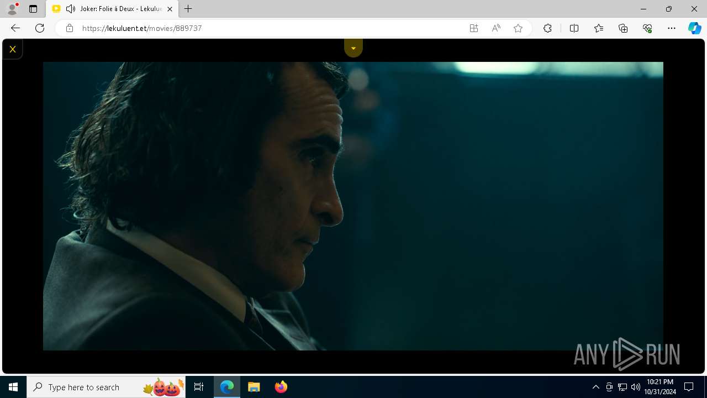The width and height of the screenshot is (707, 398).
Task: Open browser Extensions menu
Action: 547,28
